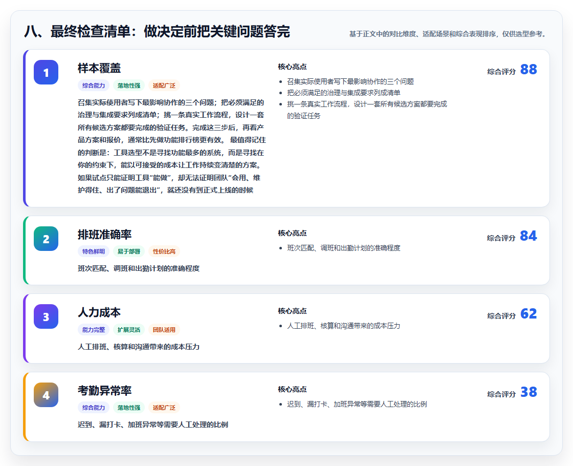Click description under 人力成本 tags

tap(139, 347)
